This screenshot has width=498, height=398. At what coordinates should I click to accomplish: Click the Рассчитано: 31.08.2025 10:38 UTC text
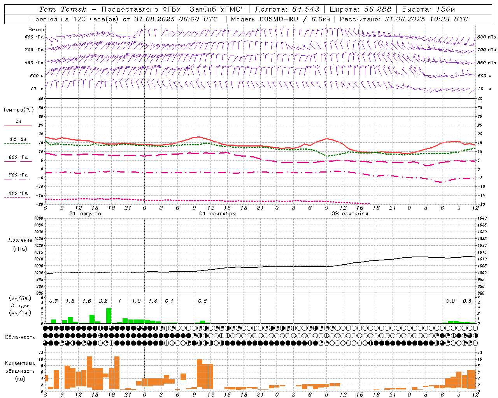(x=404, y=19)
